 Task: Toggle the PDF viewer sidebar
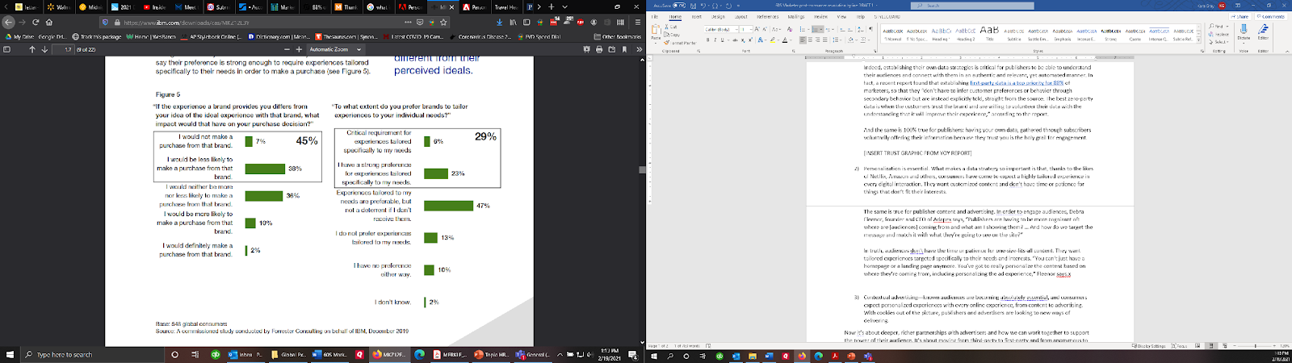6,49
